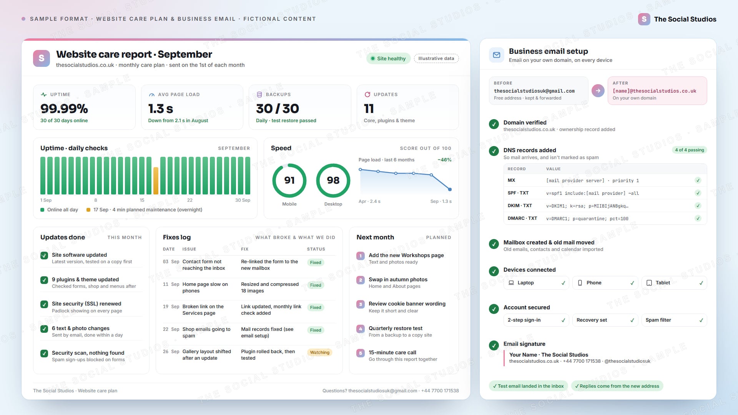Click the thesocialstudiosuk@gmail.com footer email
The image size is (738, 415).
coord(382,391)
